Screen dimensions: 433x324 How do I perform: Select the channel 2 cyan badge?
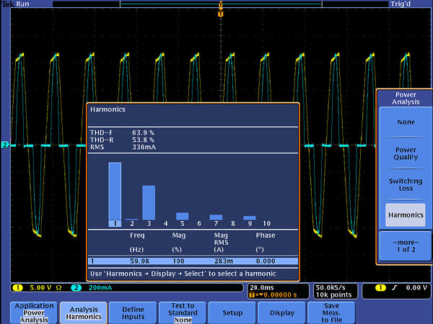[x=75, y=288]
